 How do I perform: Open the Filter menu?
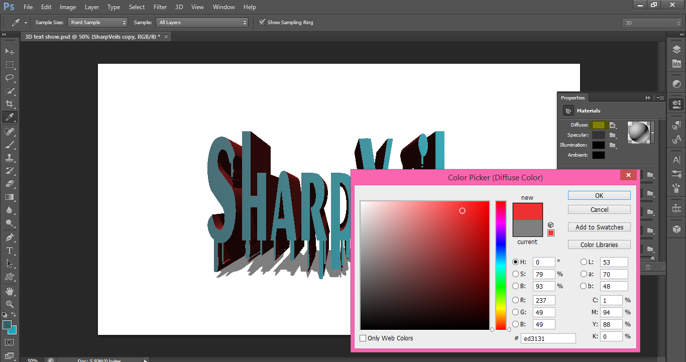coord(160,7)
